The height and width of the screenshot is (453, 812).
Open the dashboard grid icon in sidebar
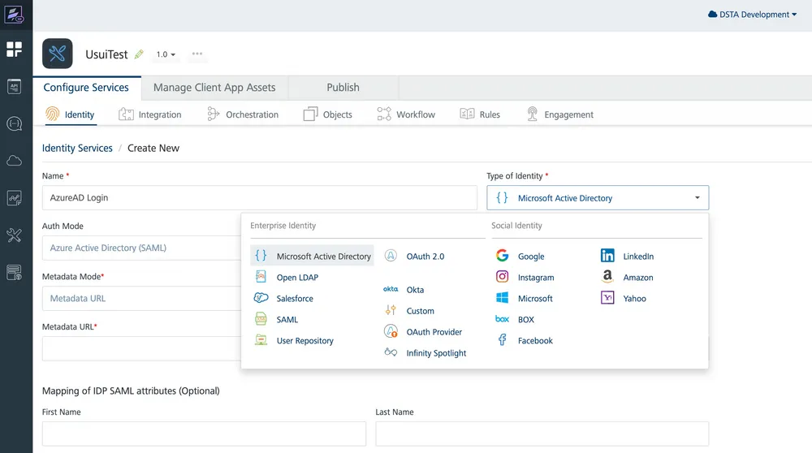[15, 50]
